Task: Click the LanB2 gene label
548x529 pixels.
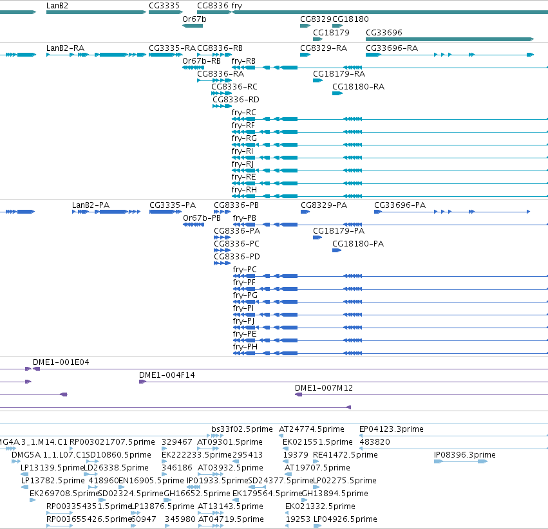Action: (x=57, y=6)
